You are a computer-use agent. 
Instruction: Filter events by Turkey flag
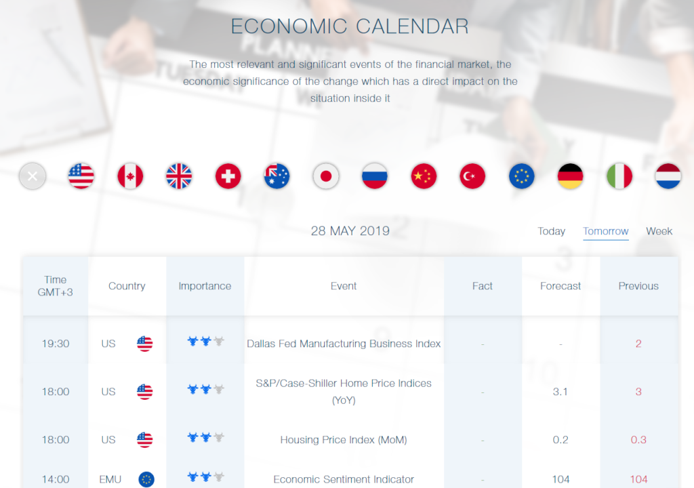[x=472, y=176]
